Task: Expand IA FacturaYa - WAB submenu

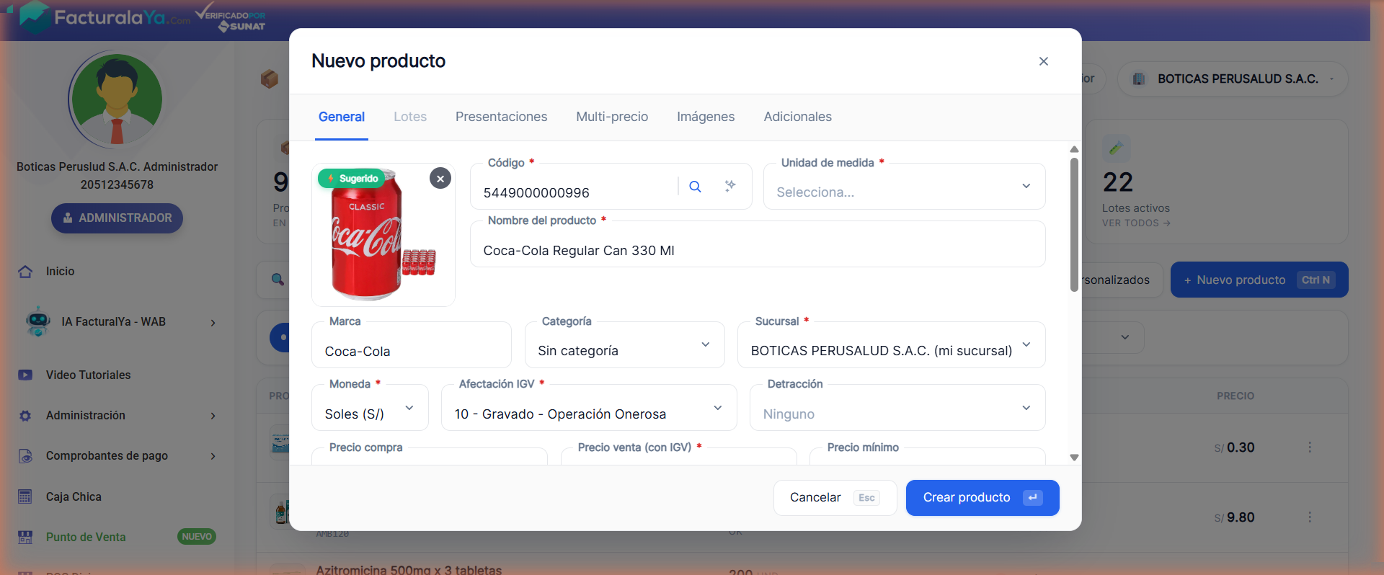Action: (x=213, y=323)
